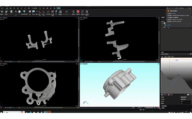The width and height of the screenshot is (192, 119).
Task: Click the red grid square toolbar icon
Action: pos(78,12)
